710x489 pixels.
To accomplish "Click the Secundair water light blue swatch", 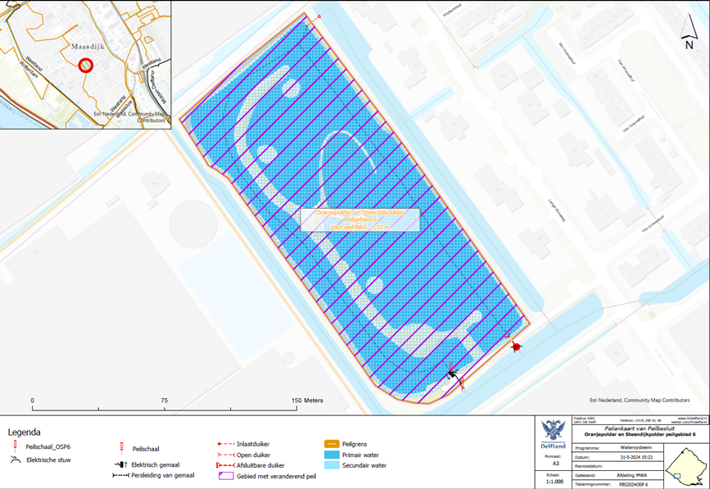I will tap(334, 464).
